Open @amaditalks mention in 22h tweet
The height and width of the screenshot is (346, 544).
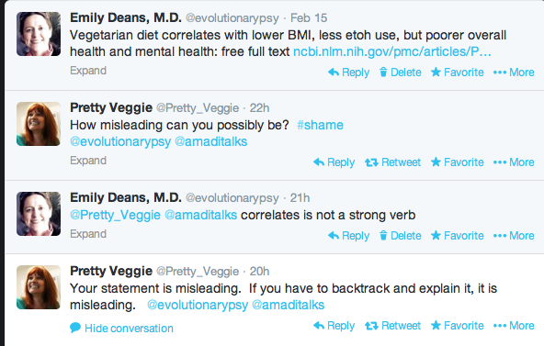coord(211,141)
